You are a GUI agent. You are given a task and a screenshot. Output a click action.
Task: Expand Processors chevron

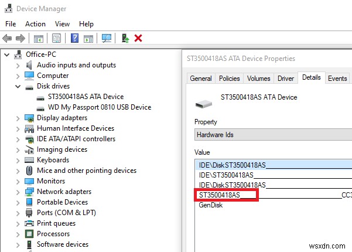click(18, 234)
